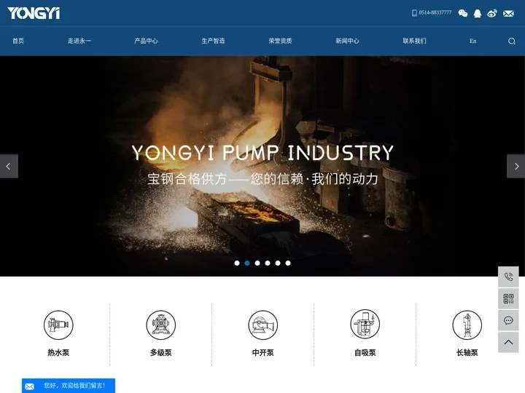
Task: Open the chat bubble in side toolbar
Action: click(508, 320)
